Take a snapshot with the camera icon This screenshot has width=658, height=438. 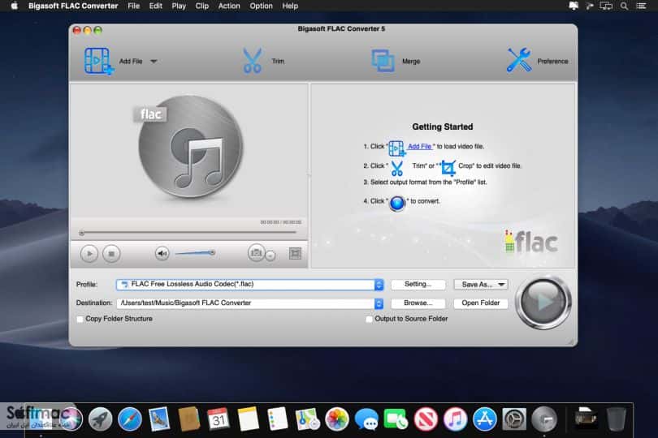tap(256, 253)
